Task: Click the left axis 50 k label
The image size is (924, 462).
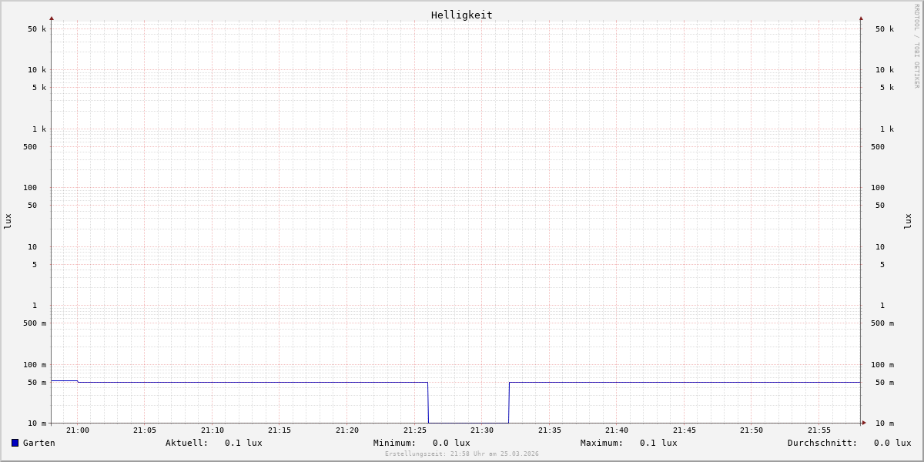Action: (x=37, y=29)
